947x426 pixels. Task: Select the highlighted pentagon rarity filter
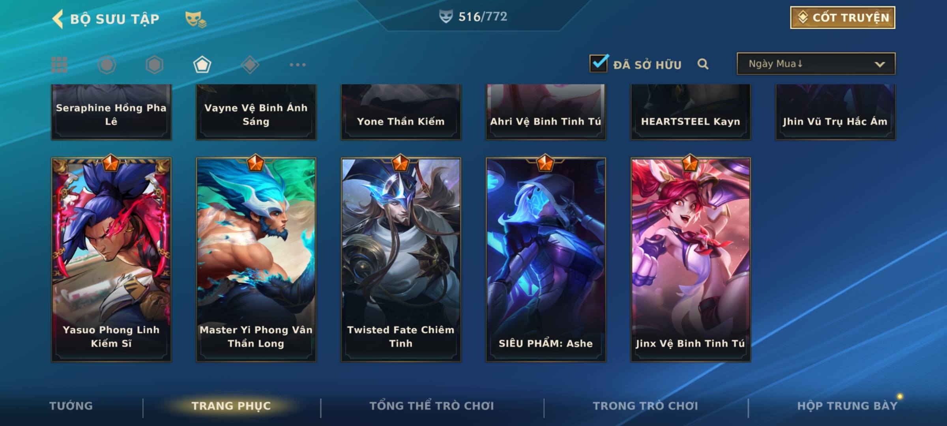point(202,65)
